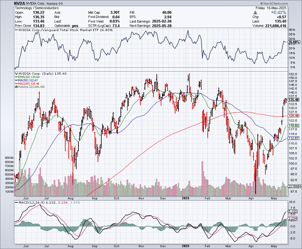The image size is (302, 249).
Task: Click the boxed 6.132 label on MACD axis
Action: click(x=293, y=211)
